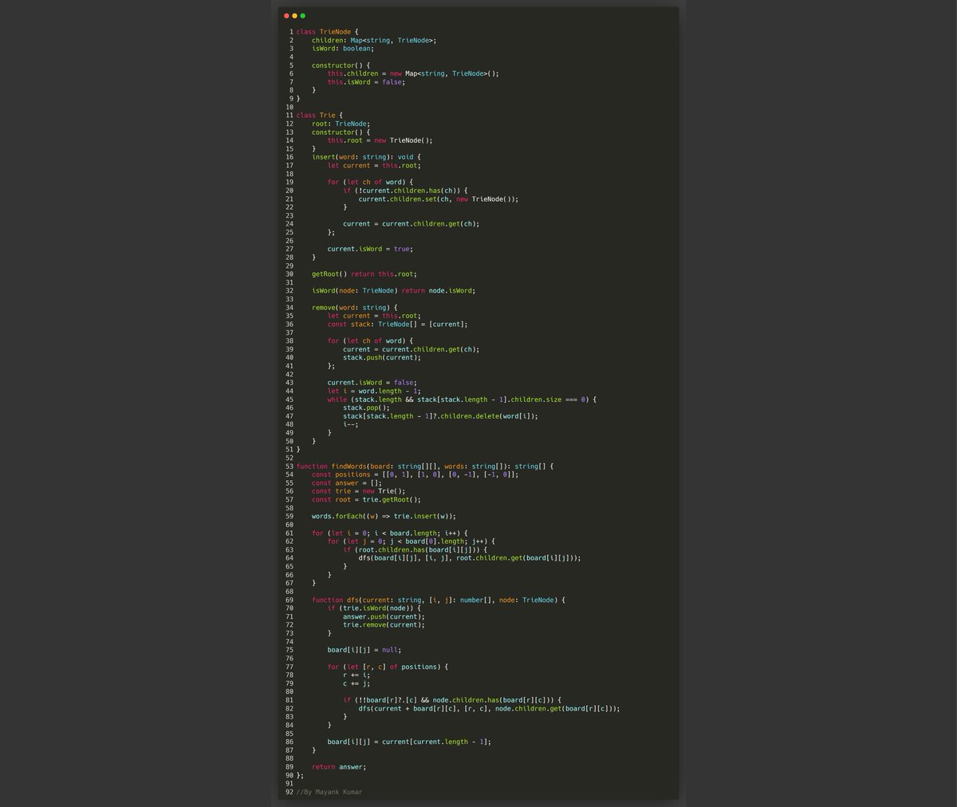
Task: Click "const trie = new Trie();" line
Action: coord(359,491)
